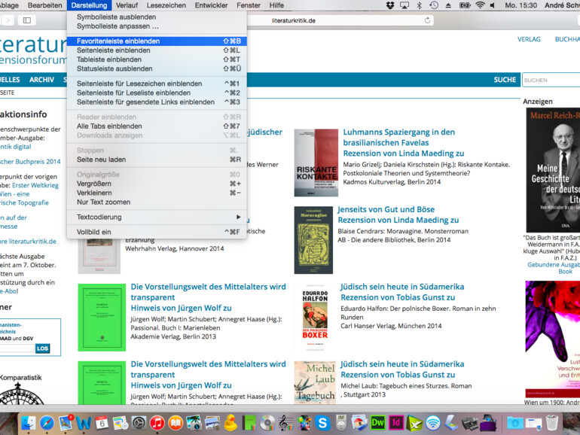Viewport: 580px width, 435px height.
Task: Click the LOS button
Action: pos(42,348)
